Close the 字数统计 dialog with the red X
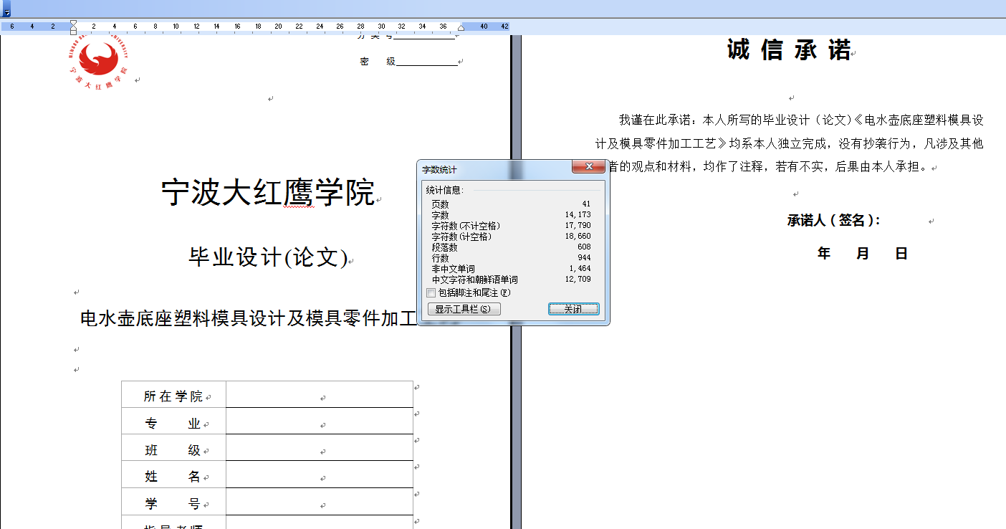 click(x=589, y=167)
